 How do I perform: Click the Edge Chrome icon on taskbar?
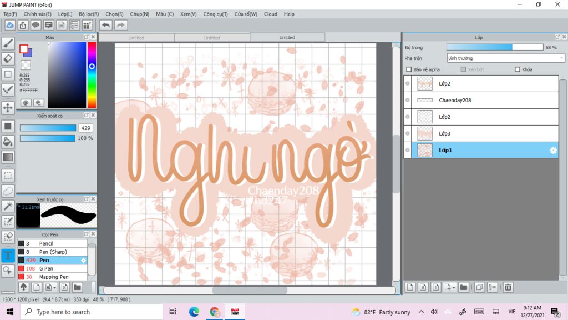(194, 312)
